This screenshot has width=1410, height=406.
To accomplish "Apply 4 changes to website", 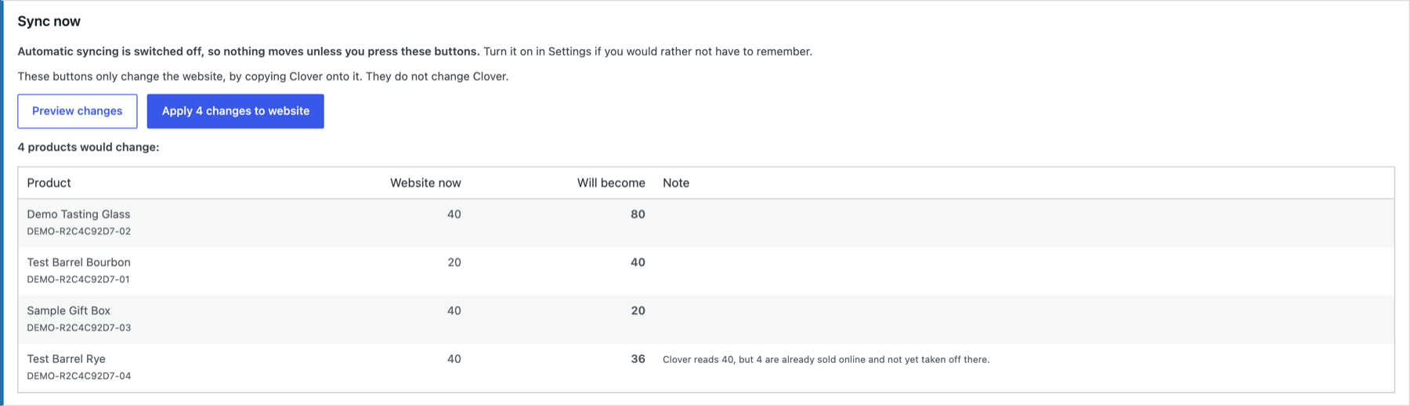I will tap(236, 111).
